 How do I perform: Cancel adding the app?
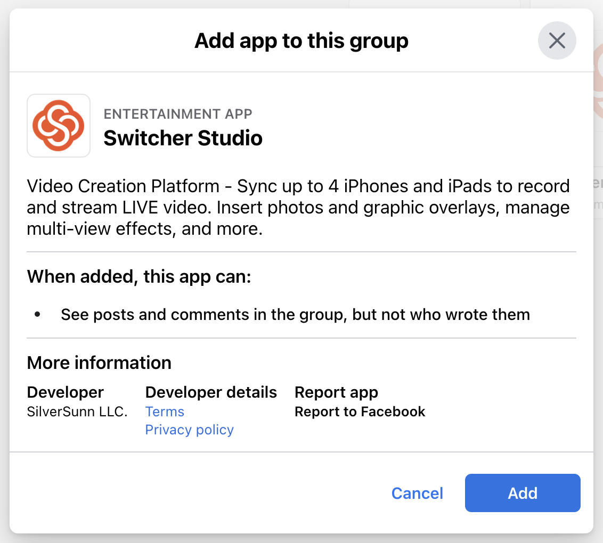click(417, 493)
